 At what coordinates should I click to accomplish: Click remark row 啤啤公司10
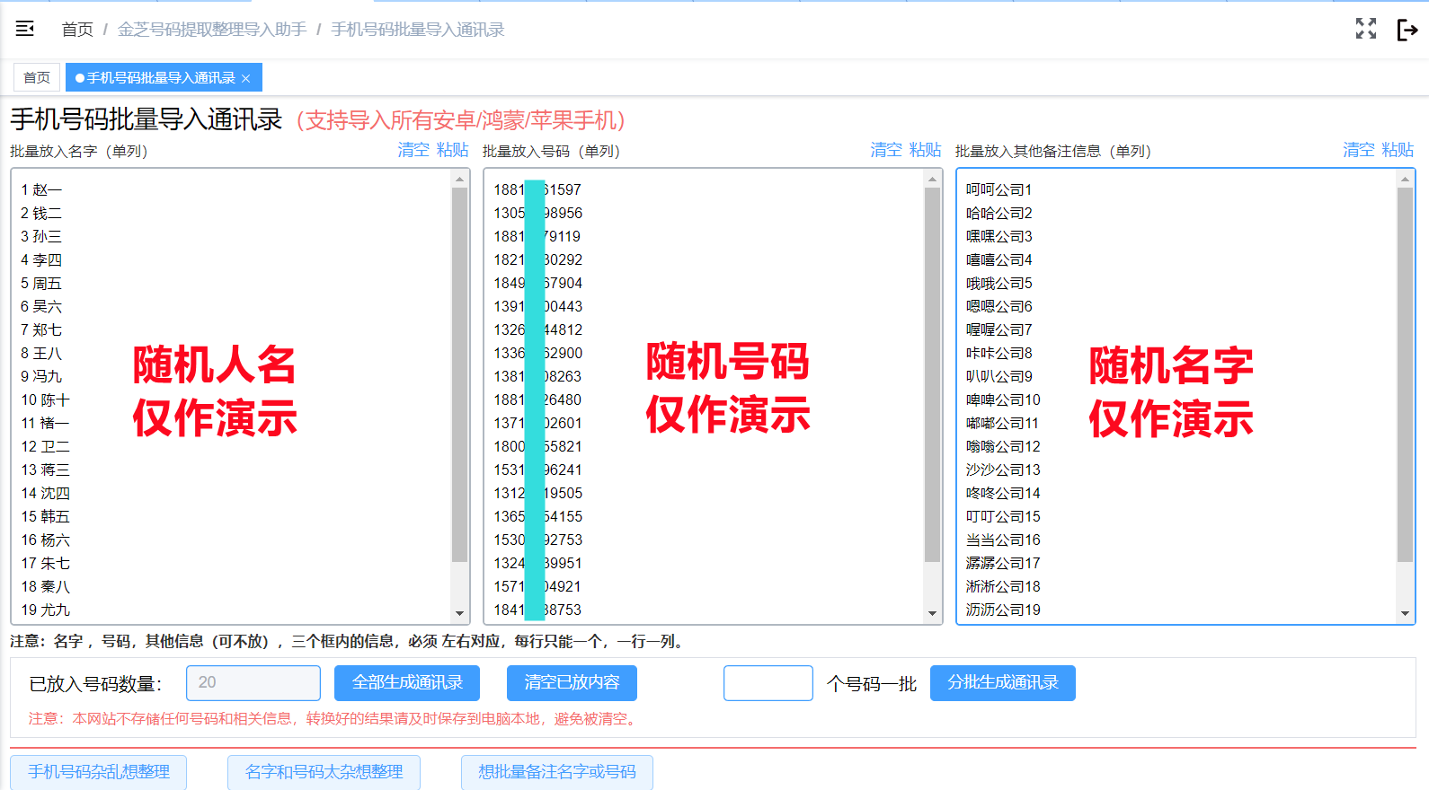1003,399
